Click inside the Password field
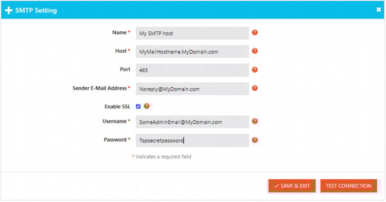The width and height of the screenshot is (386, 202). click(x=192, y=141)
